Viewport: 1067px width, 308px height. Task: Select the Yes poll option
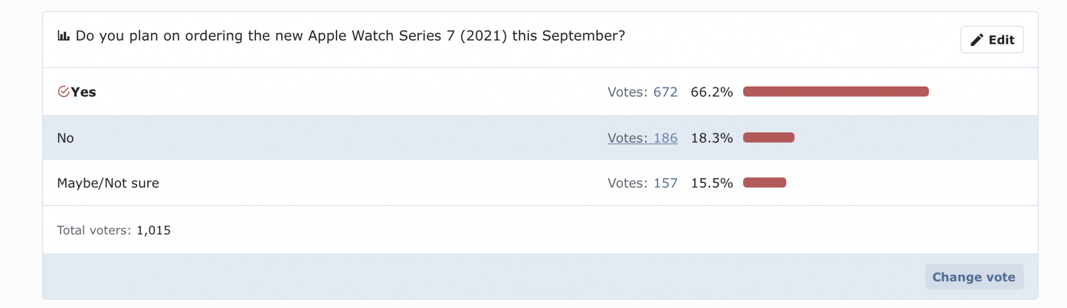click(83, 92)
